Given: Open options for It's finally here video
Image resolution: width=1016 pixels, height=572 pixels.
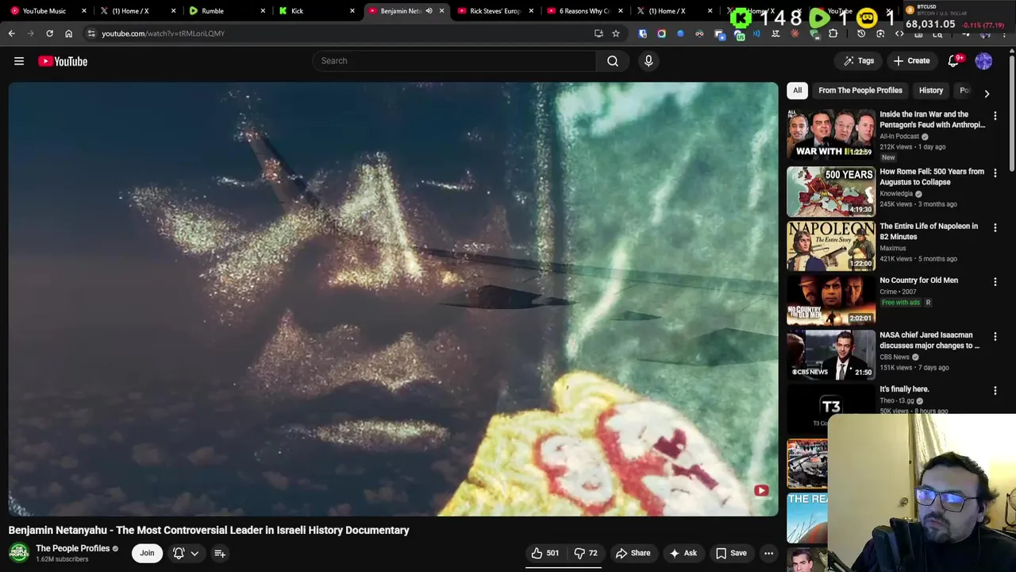Looking at the screenshot, I should coord(995,390).
